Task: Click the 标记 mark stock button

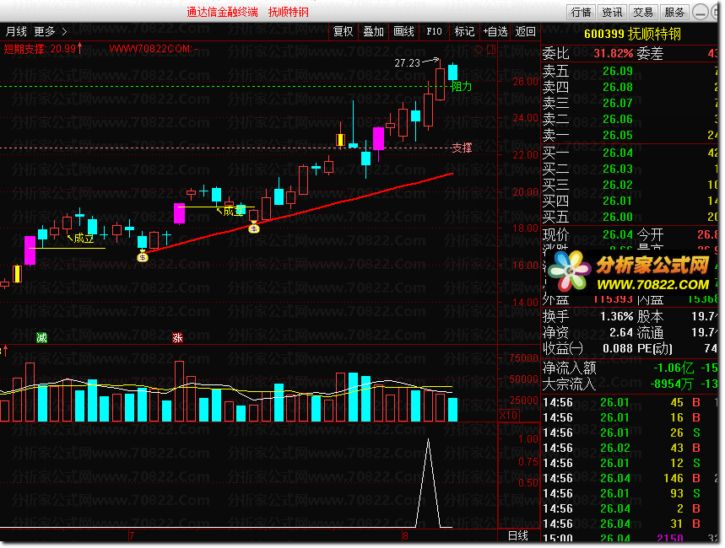Action: [x=464, y=31]
